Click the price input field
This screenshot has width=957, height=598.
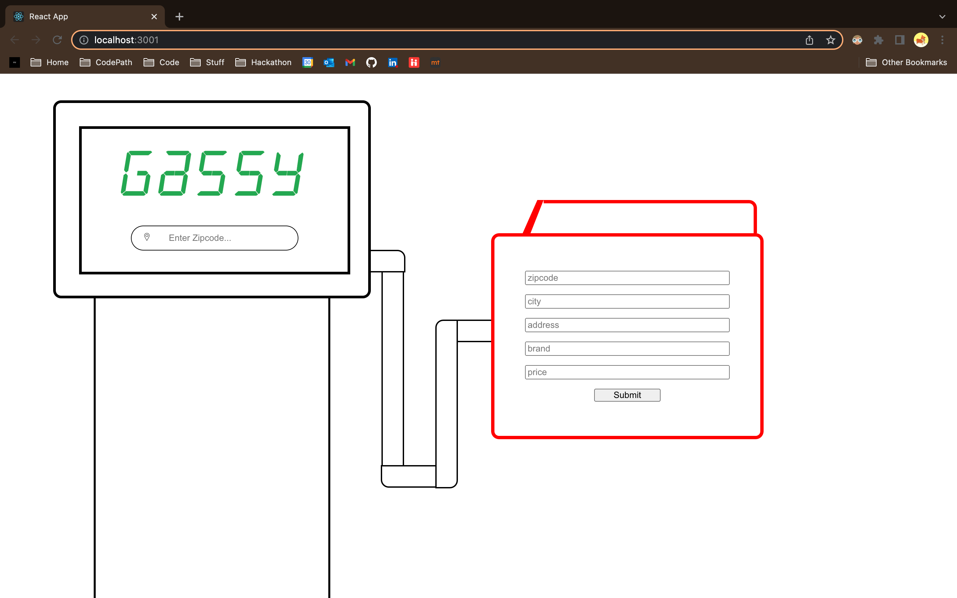[x=627, y=372]
